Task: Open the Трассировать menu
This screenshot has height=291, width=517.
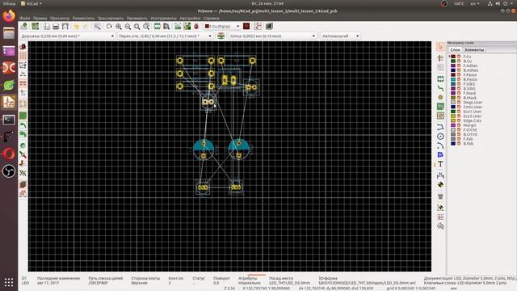Action: pos(111,19)
